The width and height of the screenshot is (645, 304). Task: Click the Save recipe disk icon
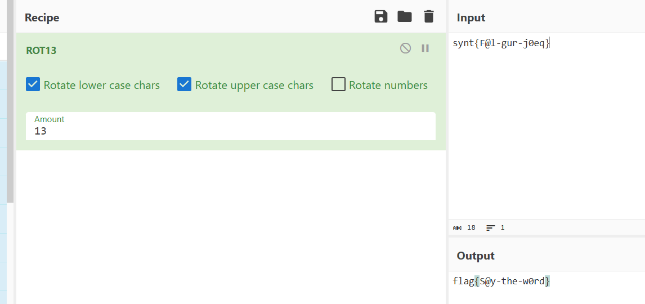pyautogui.click(x=381, y=16)
